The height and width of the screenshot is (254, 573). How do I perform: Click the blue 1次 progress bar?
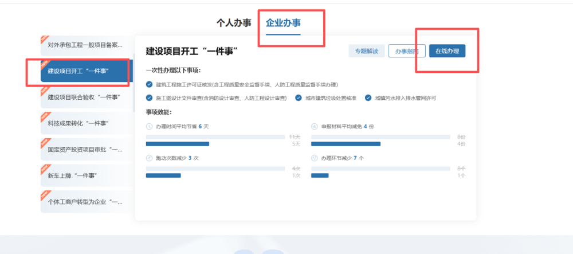pos(163,175)
